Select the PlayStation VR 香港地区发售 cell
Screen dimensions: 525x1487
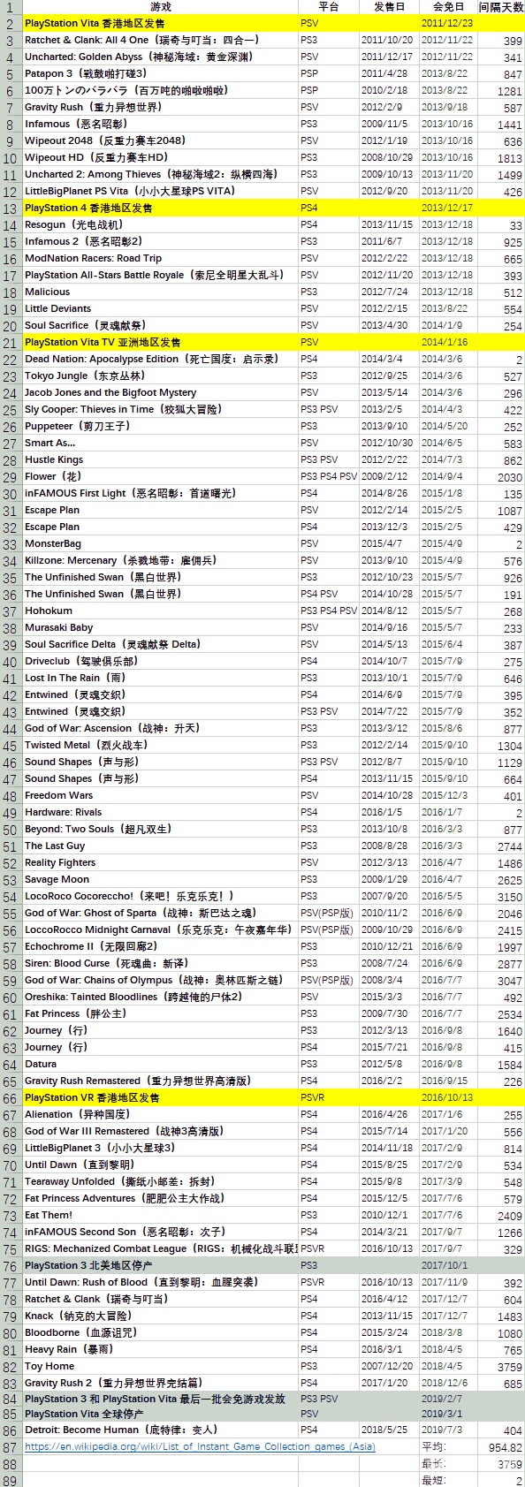160,1097
